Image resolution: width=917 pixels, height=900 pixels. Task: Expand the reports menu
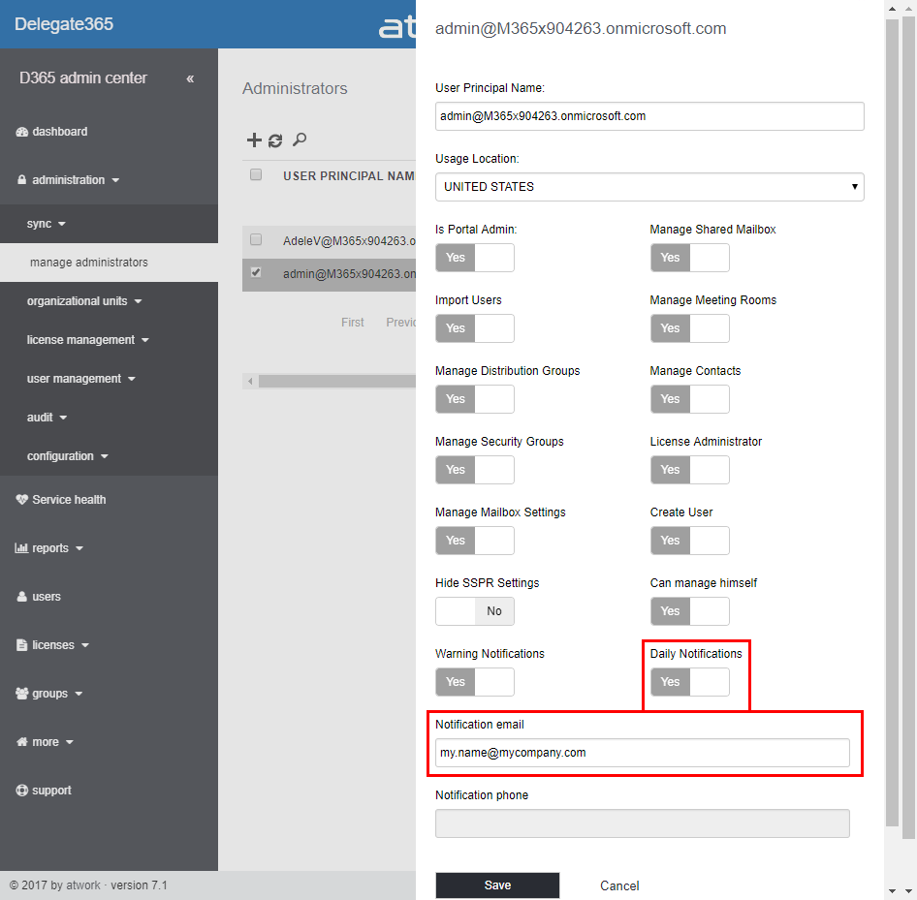click(49, 548)
